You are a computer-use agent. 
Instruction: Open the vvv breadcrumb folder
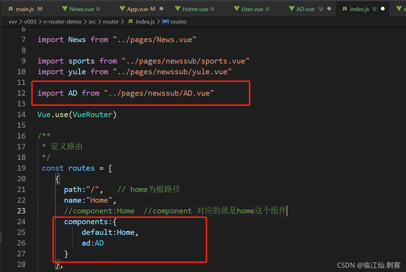[x=13, y=22]
